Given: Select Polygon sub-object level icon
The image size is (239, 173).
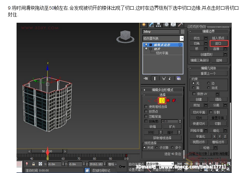Looking at the screenshot, I should coord(168,100).
